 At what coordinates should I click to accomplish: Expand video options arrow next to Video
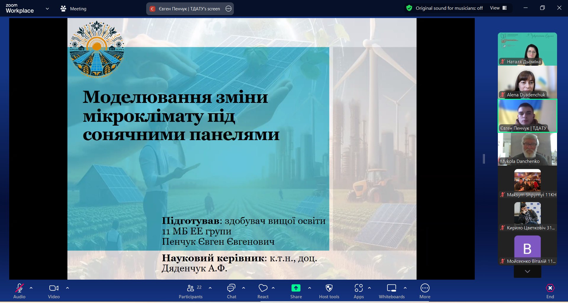pyautogui.click(x=67, y=288)
